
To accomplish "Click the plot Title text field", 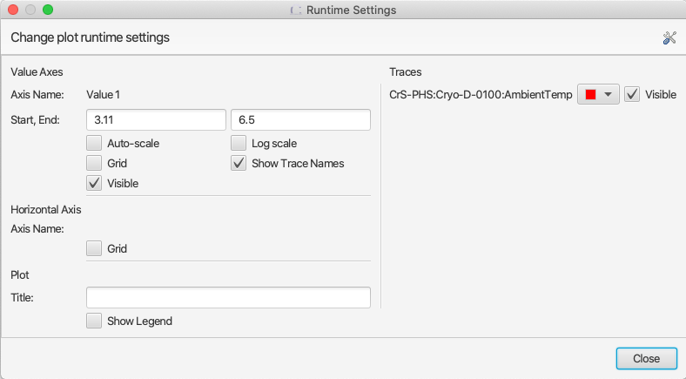I will coord(228,297).
